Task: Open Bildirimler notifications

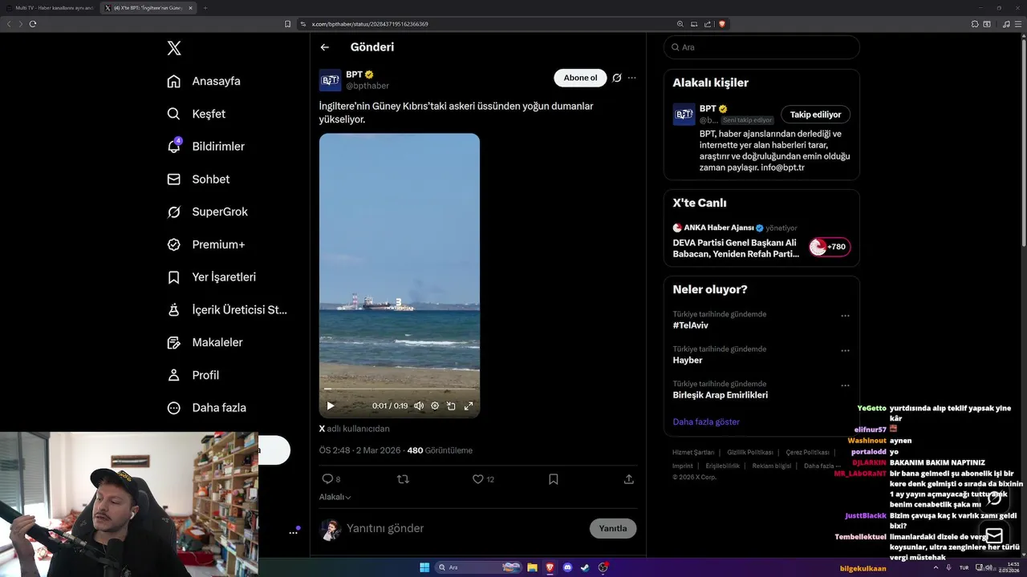Action: pos(205,147)
